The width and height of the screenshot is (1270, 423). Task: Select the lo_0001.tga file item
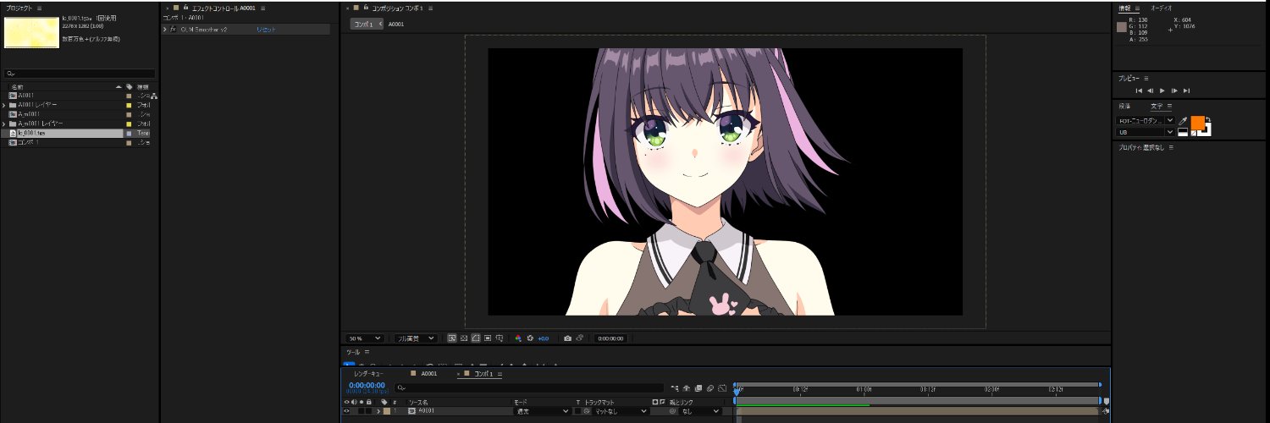31,133
